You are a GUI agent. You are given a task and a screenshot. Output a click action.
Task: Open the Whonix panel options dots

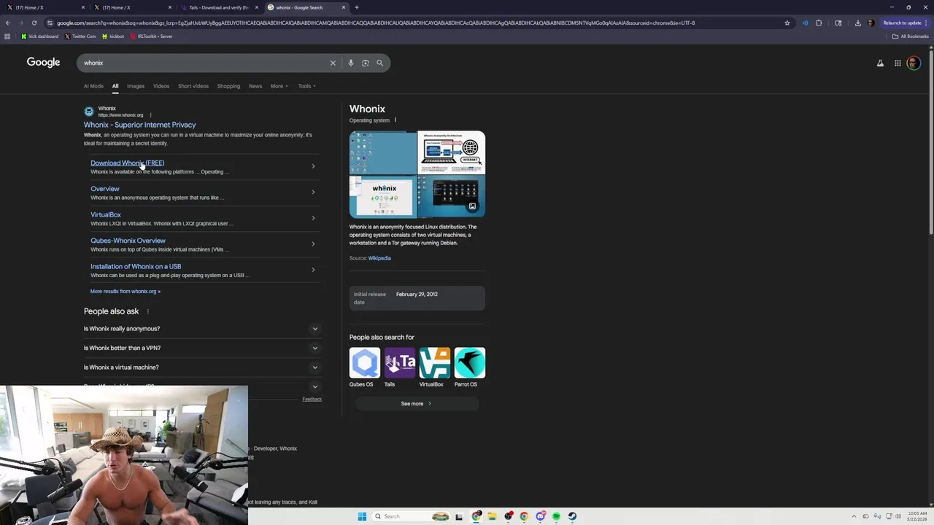pyautogui.click(x=395, y=120)
